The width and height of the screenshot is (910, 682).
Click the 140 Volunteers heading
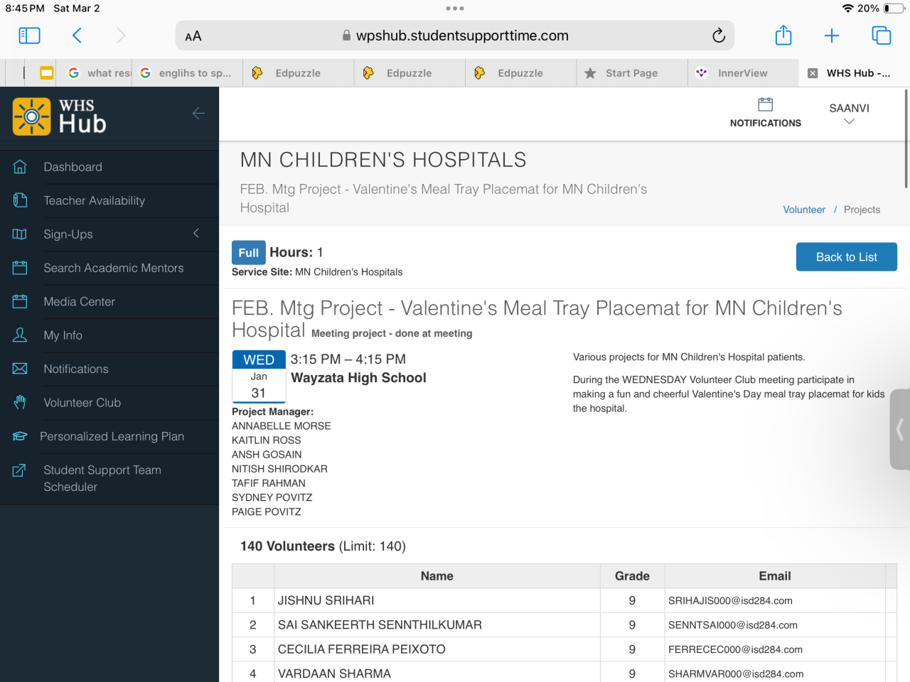click(323, 546)
